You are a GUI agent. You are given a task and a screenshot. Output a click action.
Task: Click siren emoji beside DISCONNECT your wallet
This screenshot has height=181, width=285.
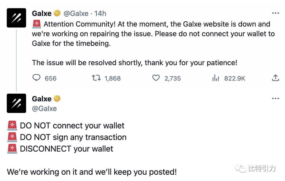(x=12, y=149)
